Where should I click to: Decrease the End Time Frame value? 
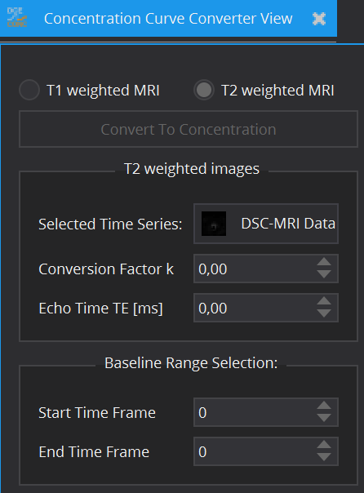(324, 457)
